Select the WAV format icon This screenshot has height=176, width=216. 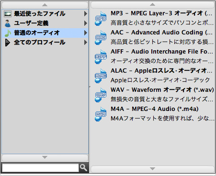(x=101, y=95)
